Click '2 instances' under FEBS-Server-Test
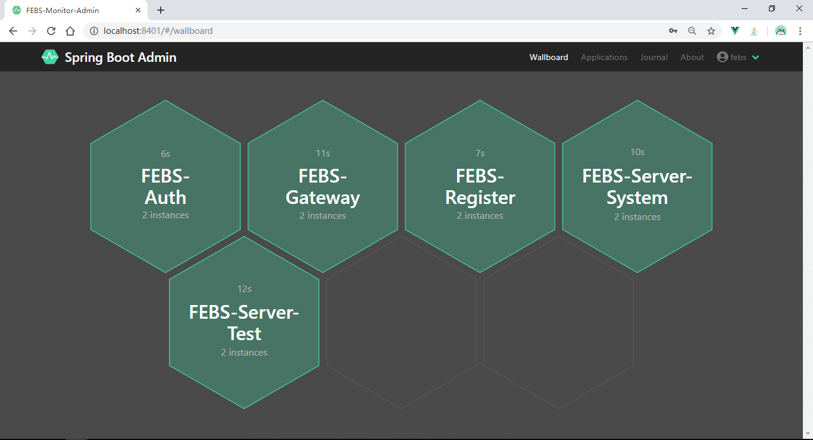 point(244,353)
